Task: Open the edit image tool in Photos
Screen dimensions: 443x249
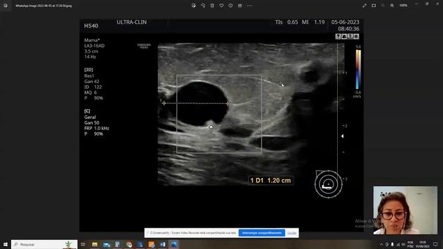Action: [194, 6]
